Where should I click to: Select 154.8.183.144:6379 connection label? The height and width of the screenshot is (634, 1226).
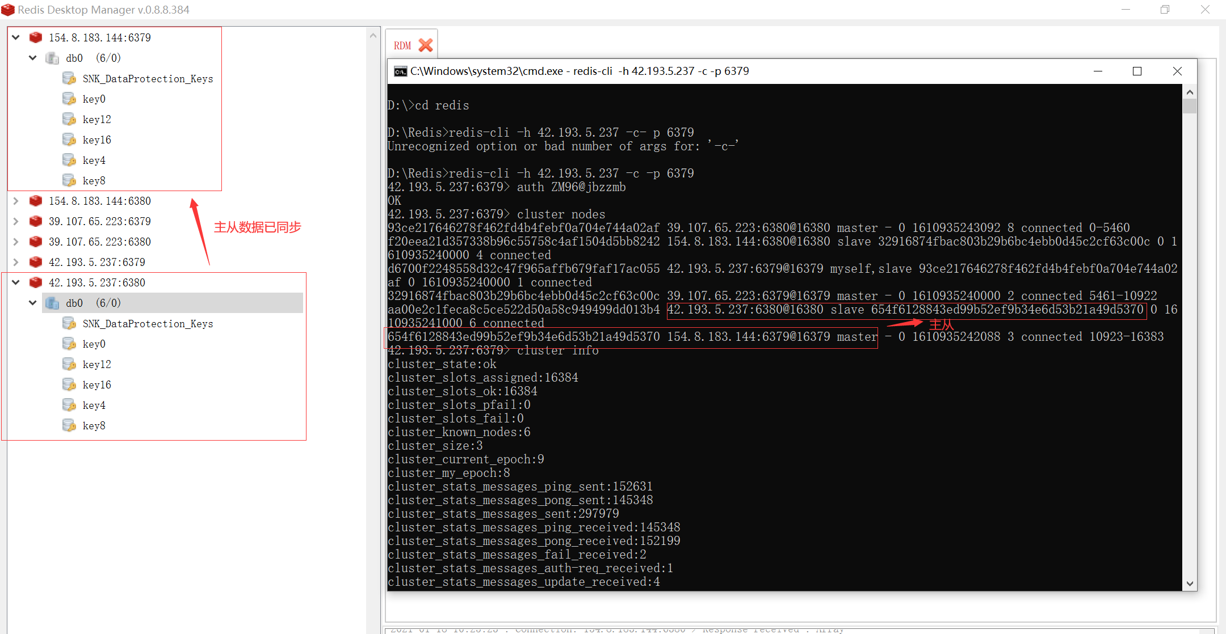100,37
